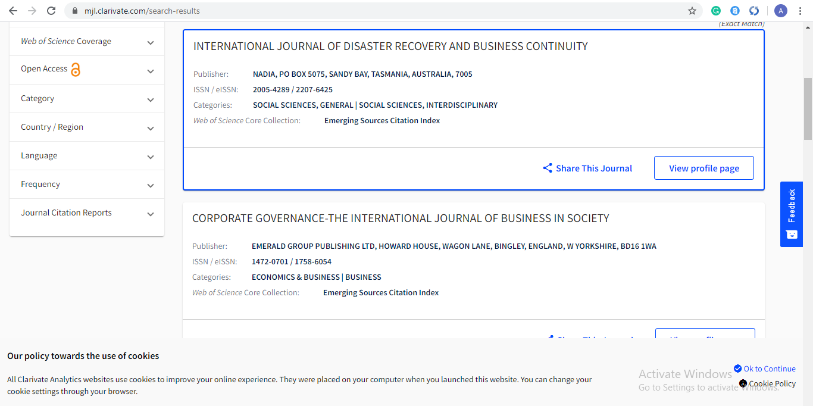Click the Cookie Policy info icon
Screen dimensions: 813x406
(743, 383)
